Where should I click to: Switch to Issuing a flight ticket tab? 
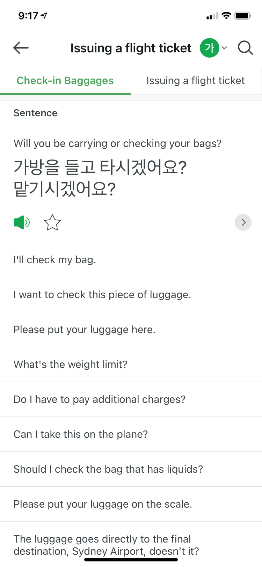[x=196, y=81]
